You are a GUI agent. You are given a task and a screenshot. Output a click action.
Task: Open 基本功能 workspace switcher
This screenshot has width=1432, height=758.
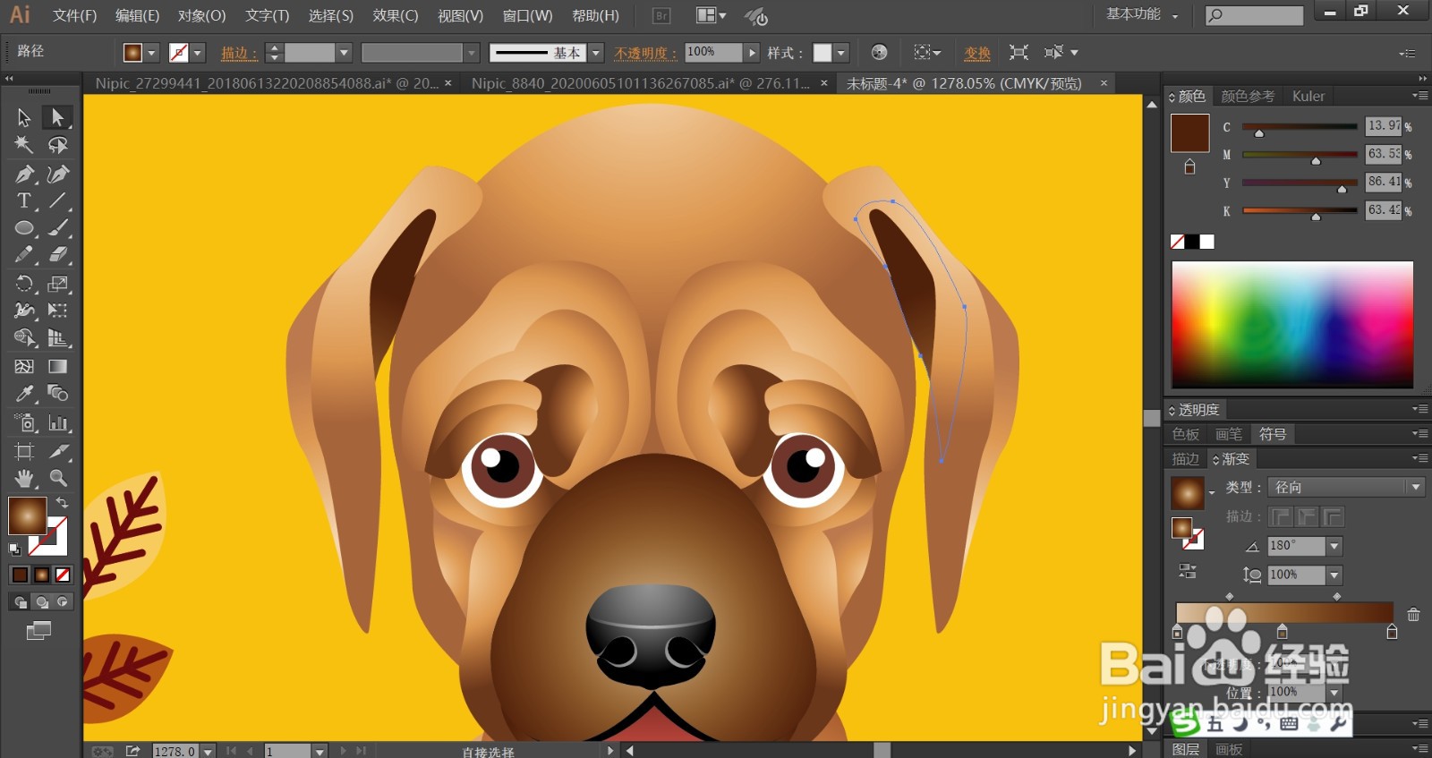(x=1143, y=14)
